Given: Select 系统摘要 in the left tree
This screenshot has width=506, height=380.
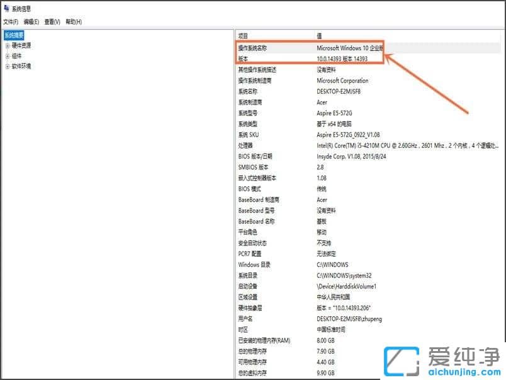Looking at the screenshot, I should tap(14, 35).
